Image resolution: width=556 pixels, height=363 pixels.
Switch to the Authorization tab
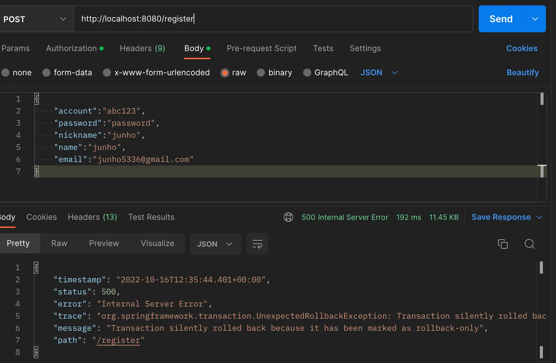[71, 48]
